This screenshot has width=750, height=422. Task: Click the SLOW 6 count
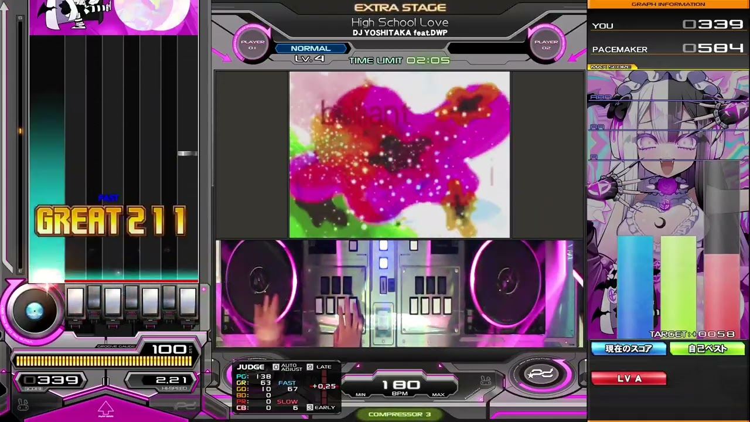click(288, 404)
